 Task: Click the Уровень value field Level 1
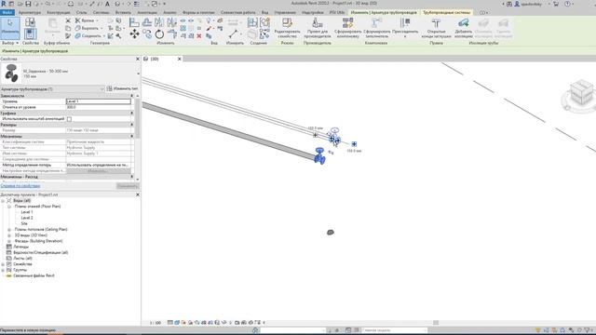coord(99,101)
